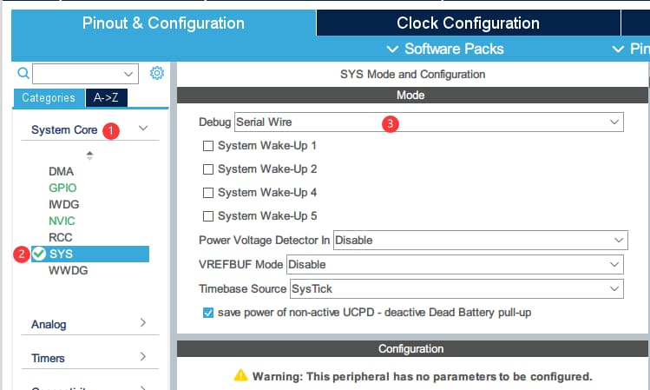The height and width of the screenshot is (390, 650).
Task: Toggle System Wake-Up 5 checkbox
Action: (208, 216)
